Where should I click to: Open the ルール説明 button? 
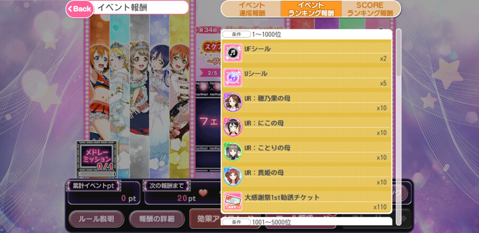[96, 219]
